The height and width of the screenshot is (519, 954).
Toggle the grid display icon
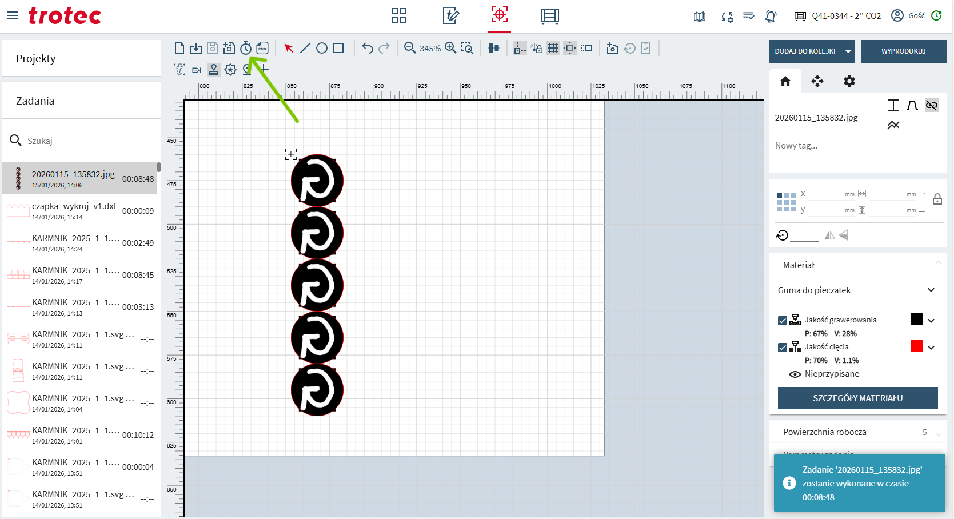553,49
